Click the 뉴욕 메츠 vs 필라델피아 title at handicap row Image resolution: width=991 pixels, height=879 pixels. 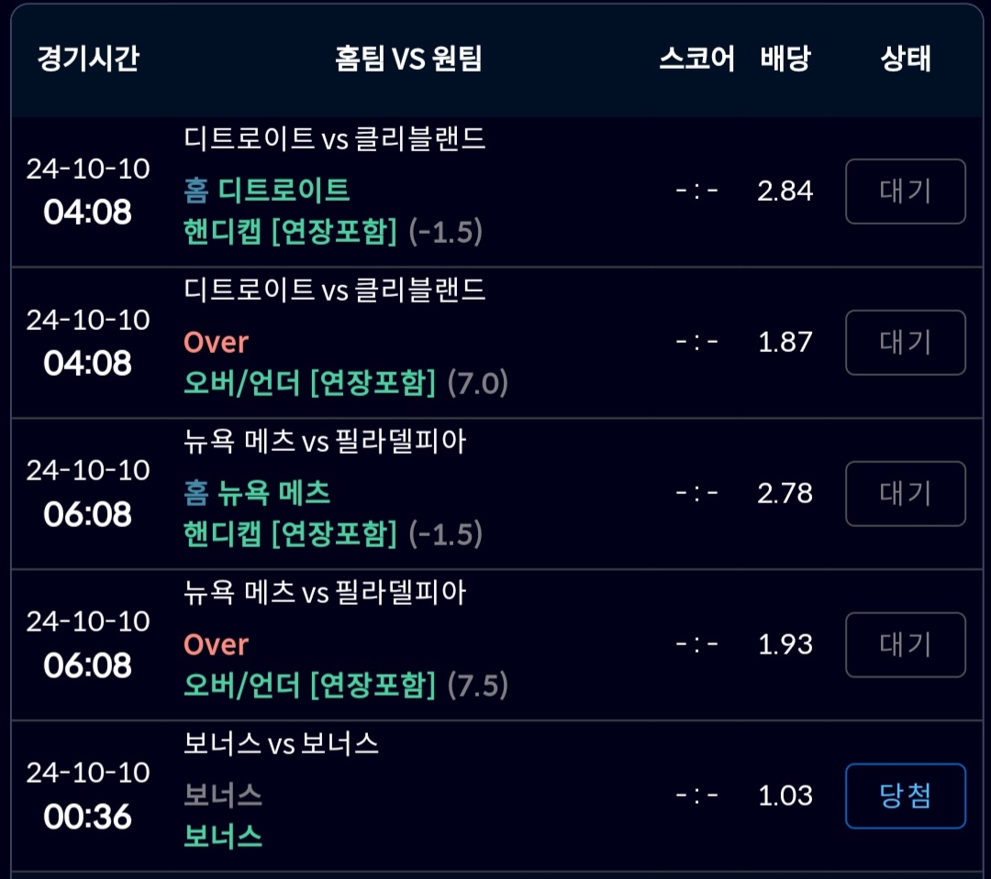point(325,441)
